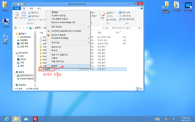
Task: Click 모두 선택 (Select all)
Action: point(125,12)
